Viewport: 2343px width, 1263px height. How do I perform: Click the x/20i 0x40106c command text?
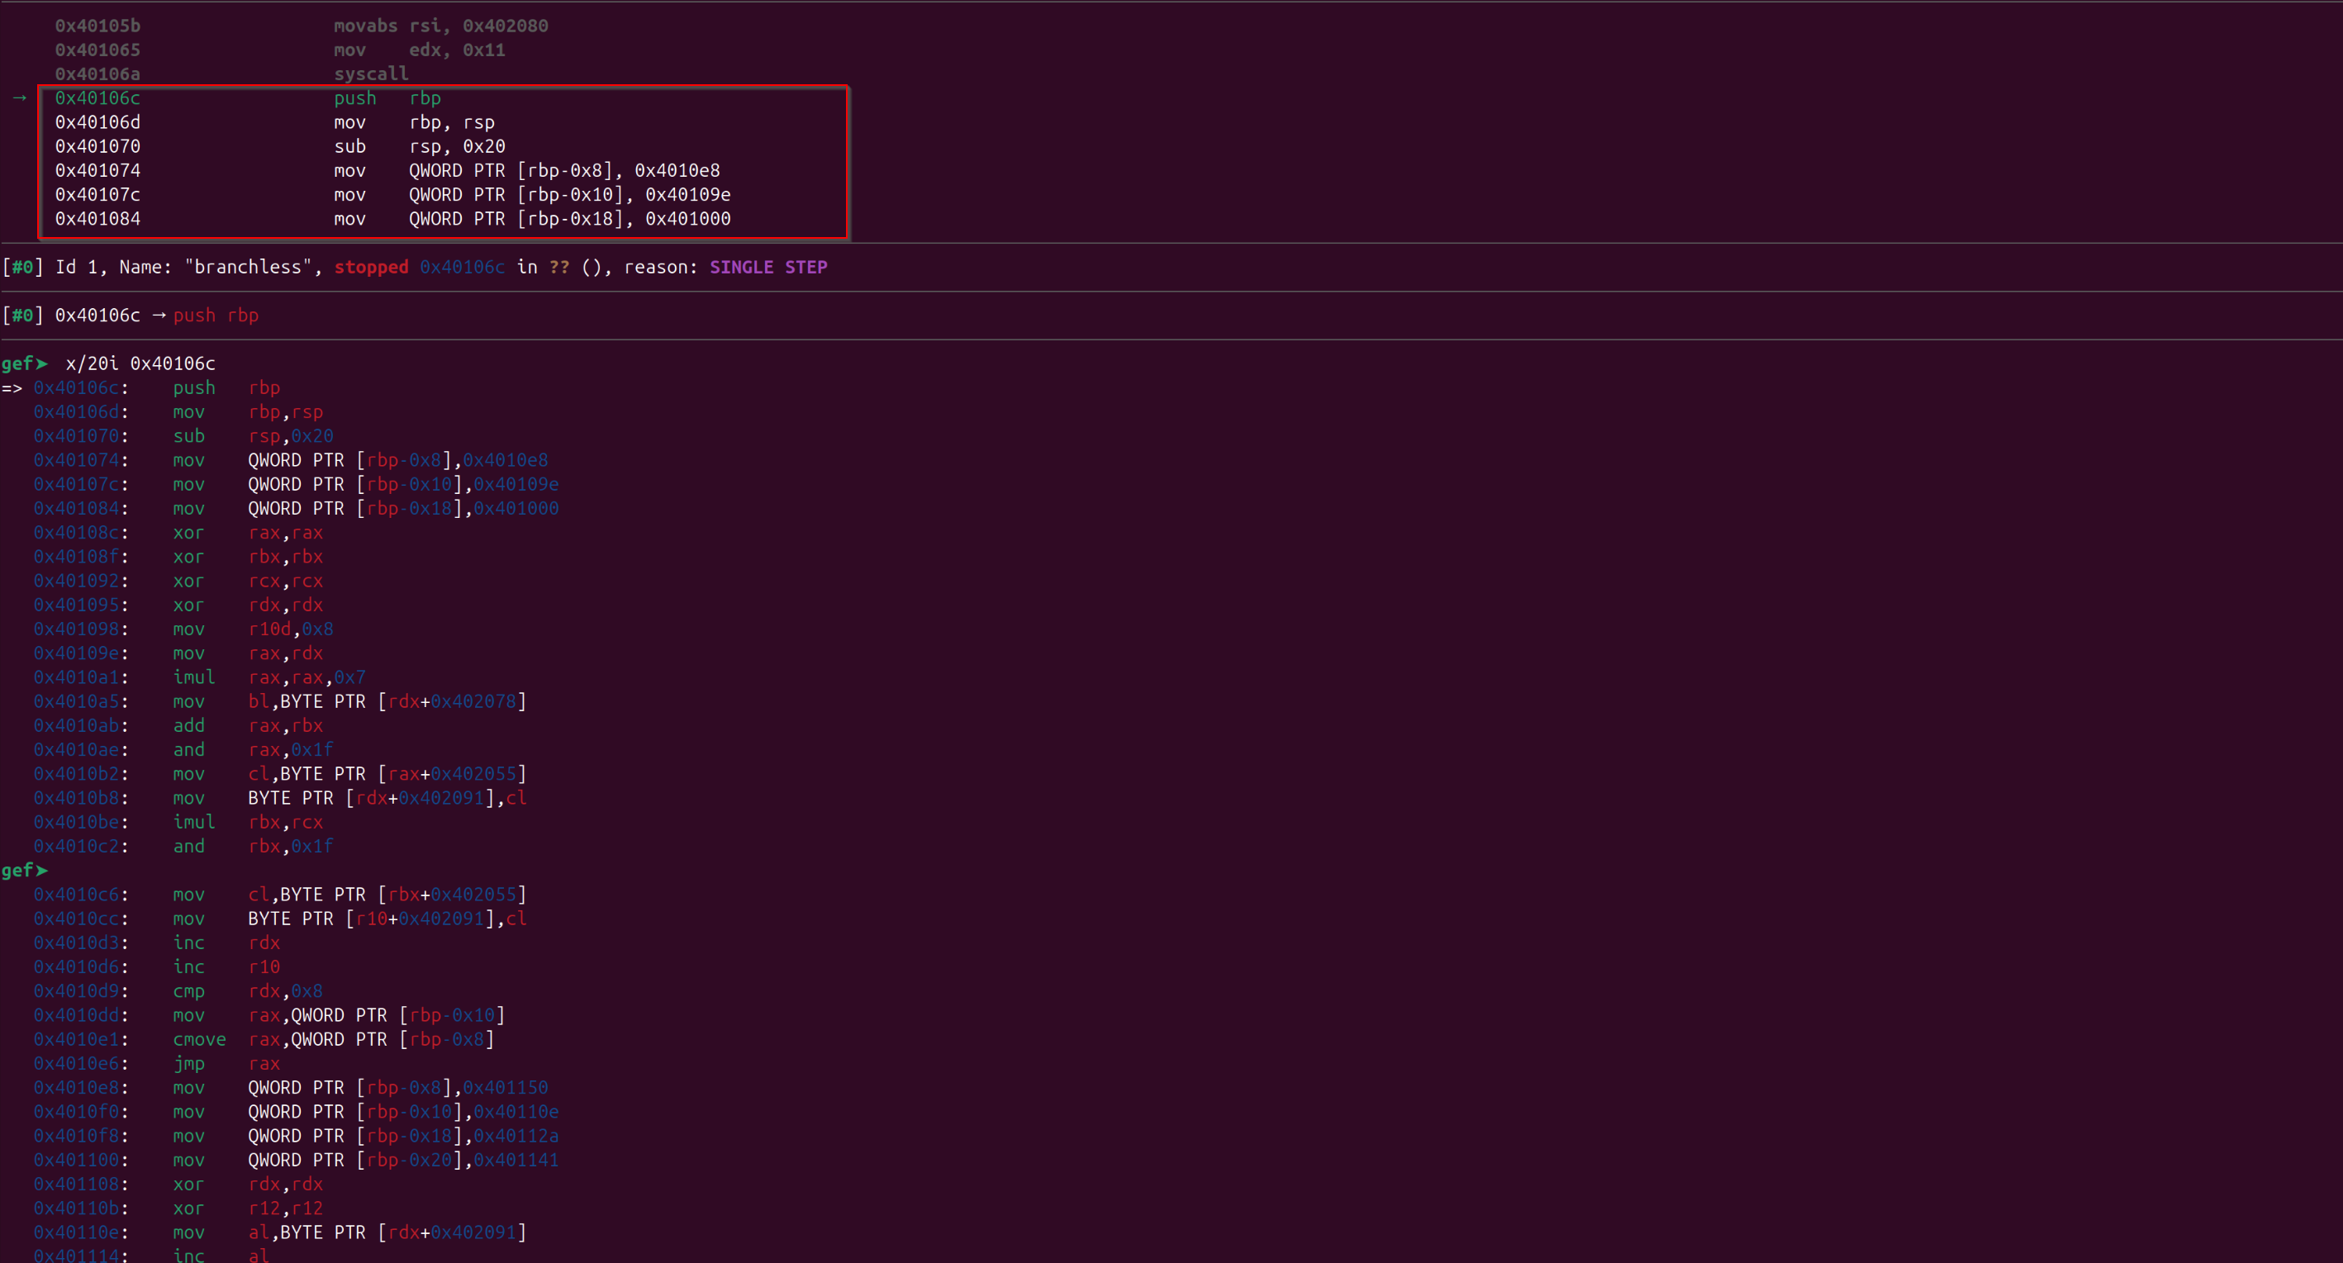[140, 363]
